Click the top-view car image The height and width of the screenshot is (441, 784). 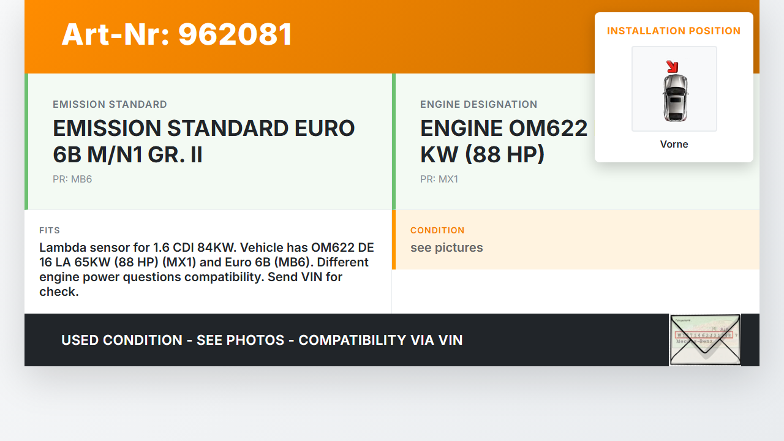click(x=674, y=96)
